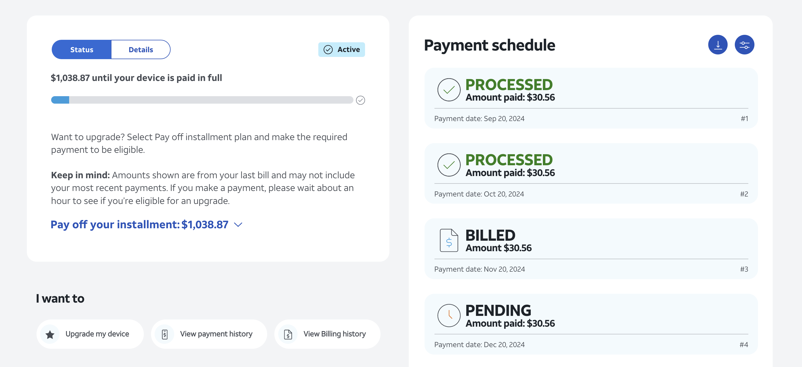Click the green checkmark on payment #1
Screen dimensions: 802x367
pos(449,90)
